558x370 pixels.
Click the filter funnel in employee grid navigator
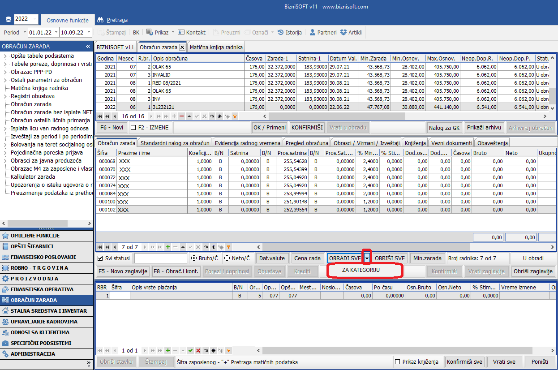228,247
